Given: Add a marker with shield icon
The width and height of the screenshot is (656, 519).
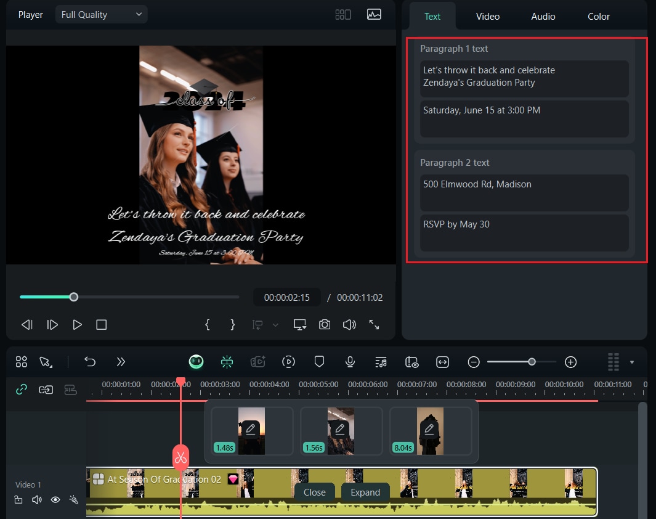Looking at the screenshot, I should 319,362.
